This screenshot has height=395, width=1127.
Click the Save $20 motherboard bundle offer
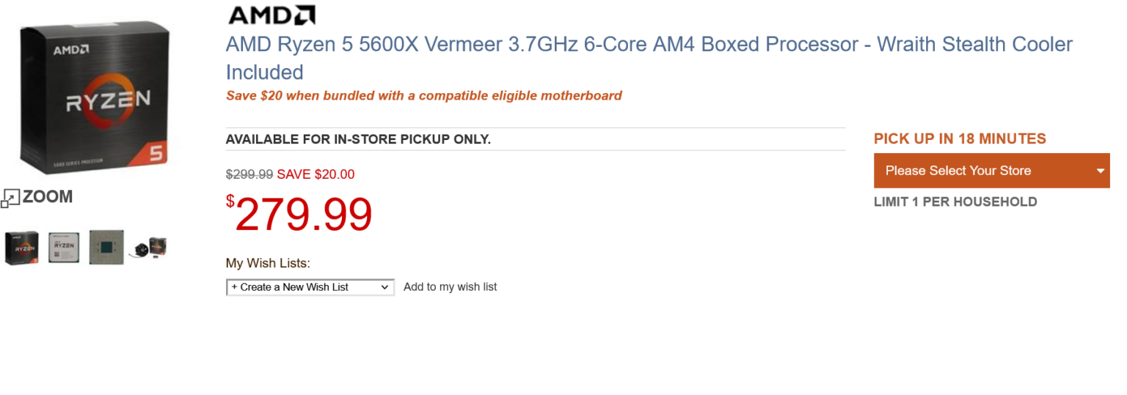[x=423, y=95]
